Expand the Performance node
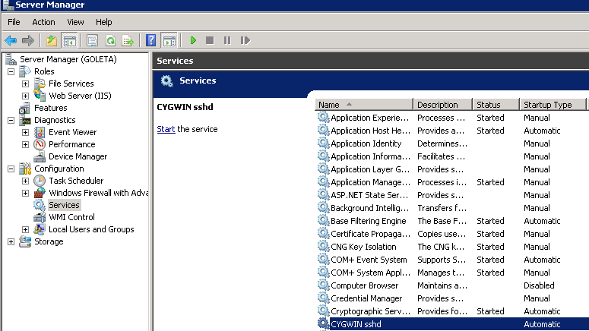The image size is (589, 331). [25, 144]
